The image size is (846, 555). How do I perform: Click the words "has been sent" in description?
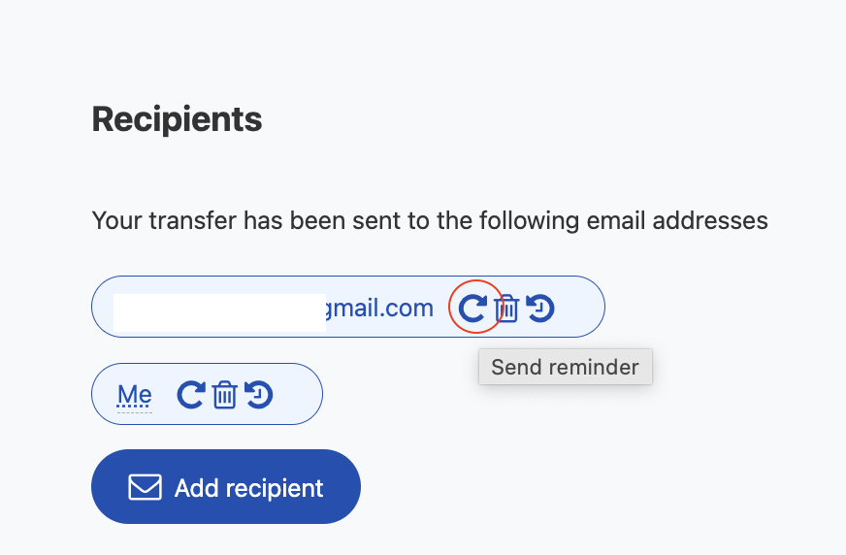tap(323, 220)
